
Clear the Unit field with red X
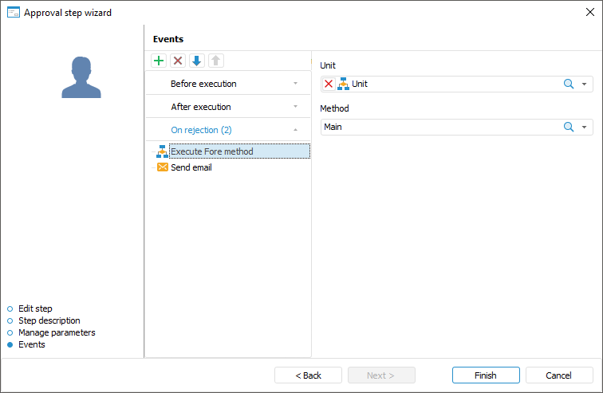pos(329,84)
